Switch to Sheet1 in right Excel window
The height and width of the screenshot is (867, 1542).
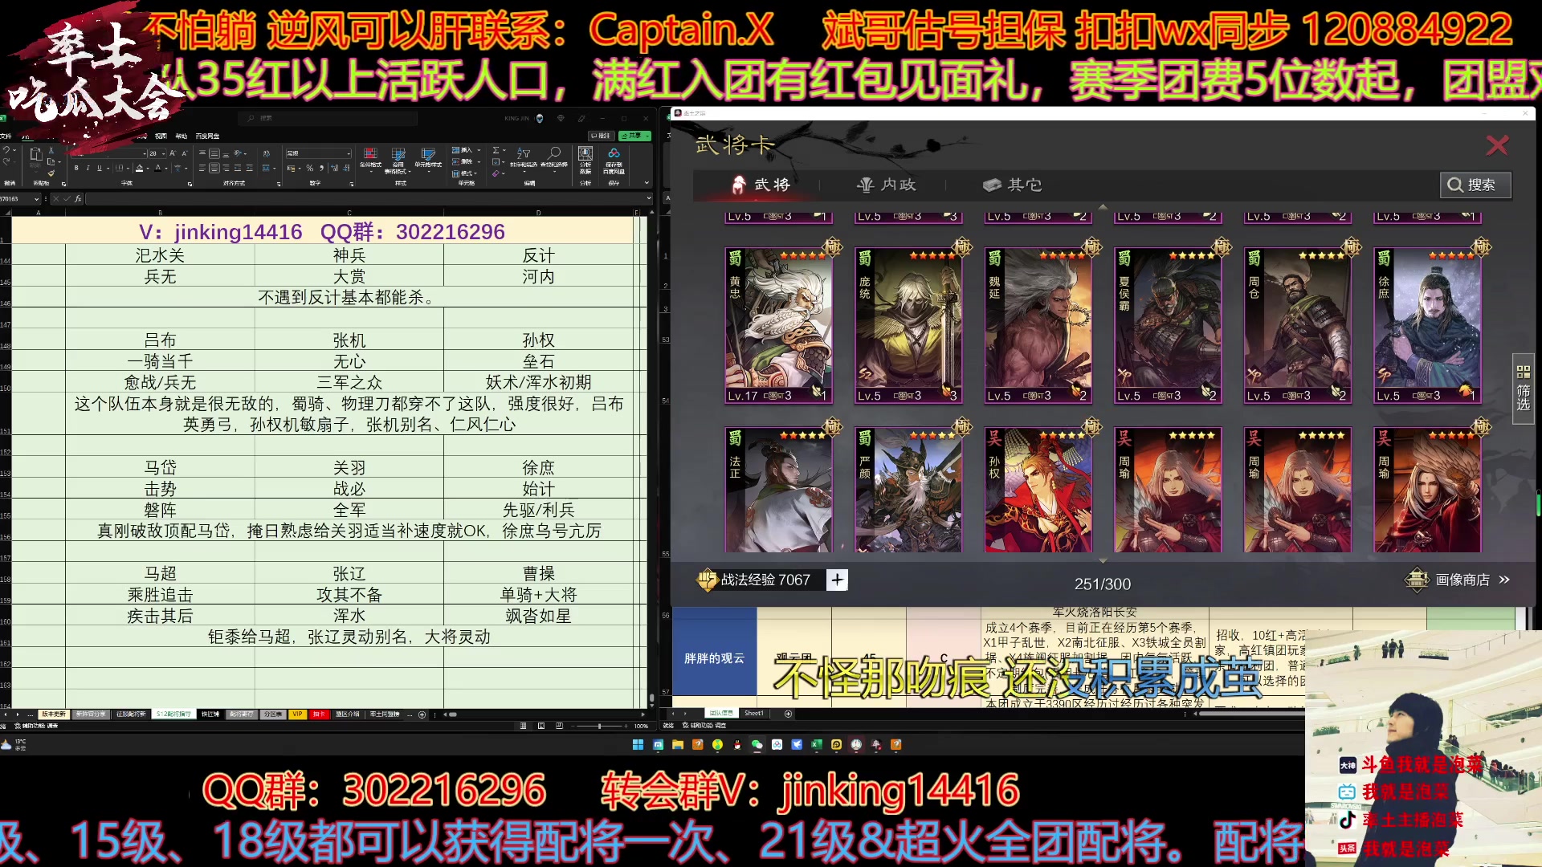pyautogui.click(x=754, y=713)
